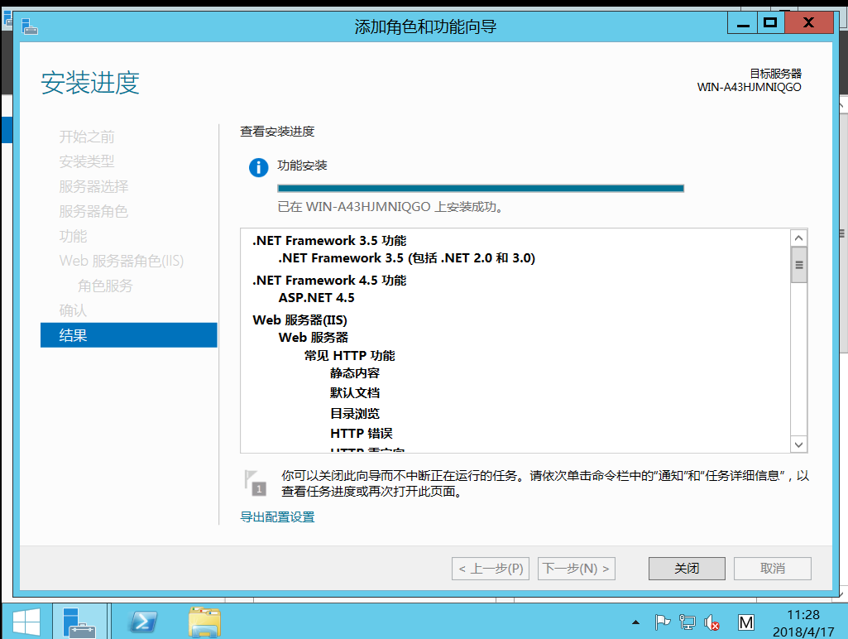
Task: Select the 开始之前 step
Action: 87,137
